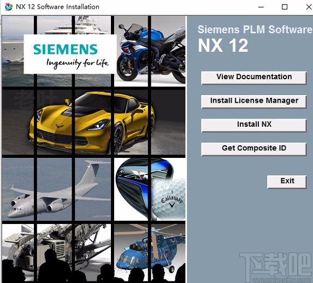Viewport: 313px width, 283px height.
Task: Exit the NX 12 installer
Action: click(x=287, y=181)
